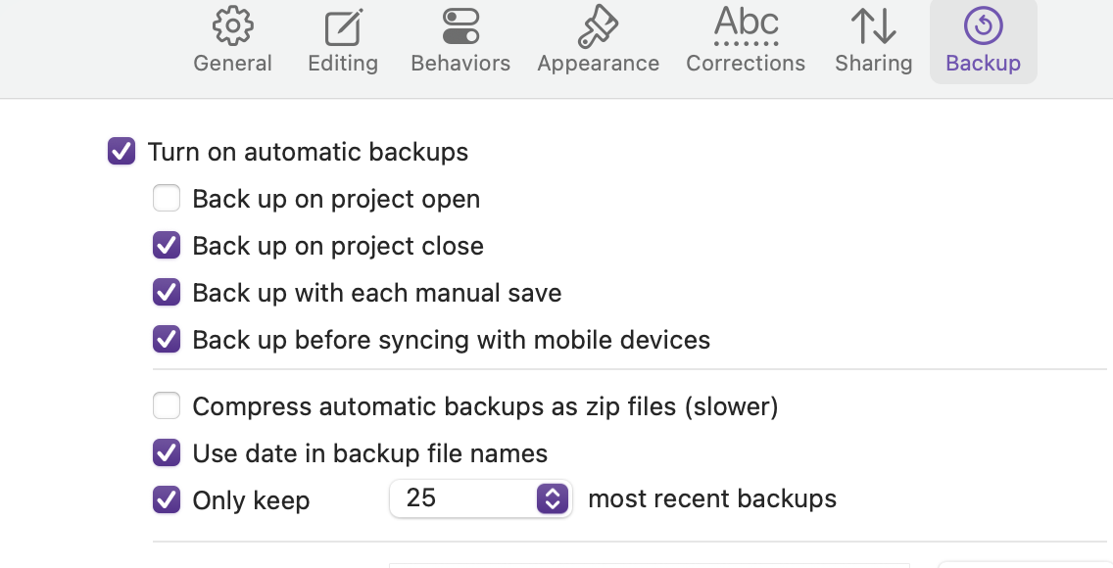The image size is (1113, 568).
Task: Open General preferences gear icon
Action: 233,26
